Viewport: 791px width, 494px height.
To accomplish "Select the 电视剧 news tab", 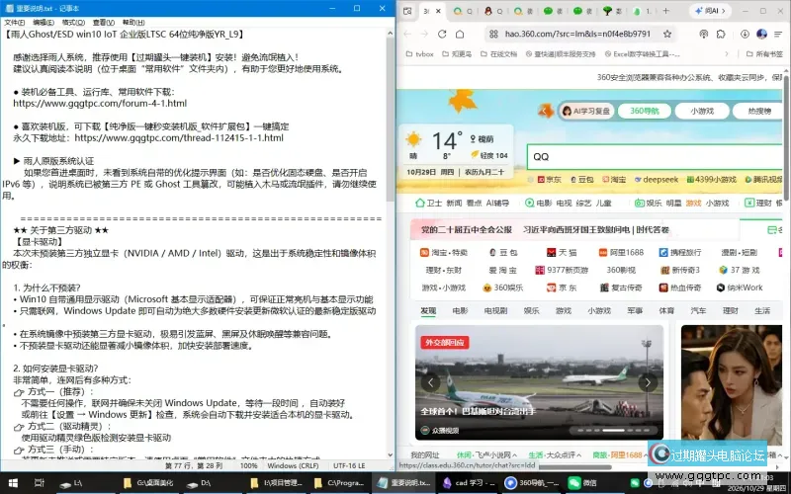I will point(495,310).
